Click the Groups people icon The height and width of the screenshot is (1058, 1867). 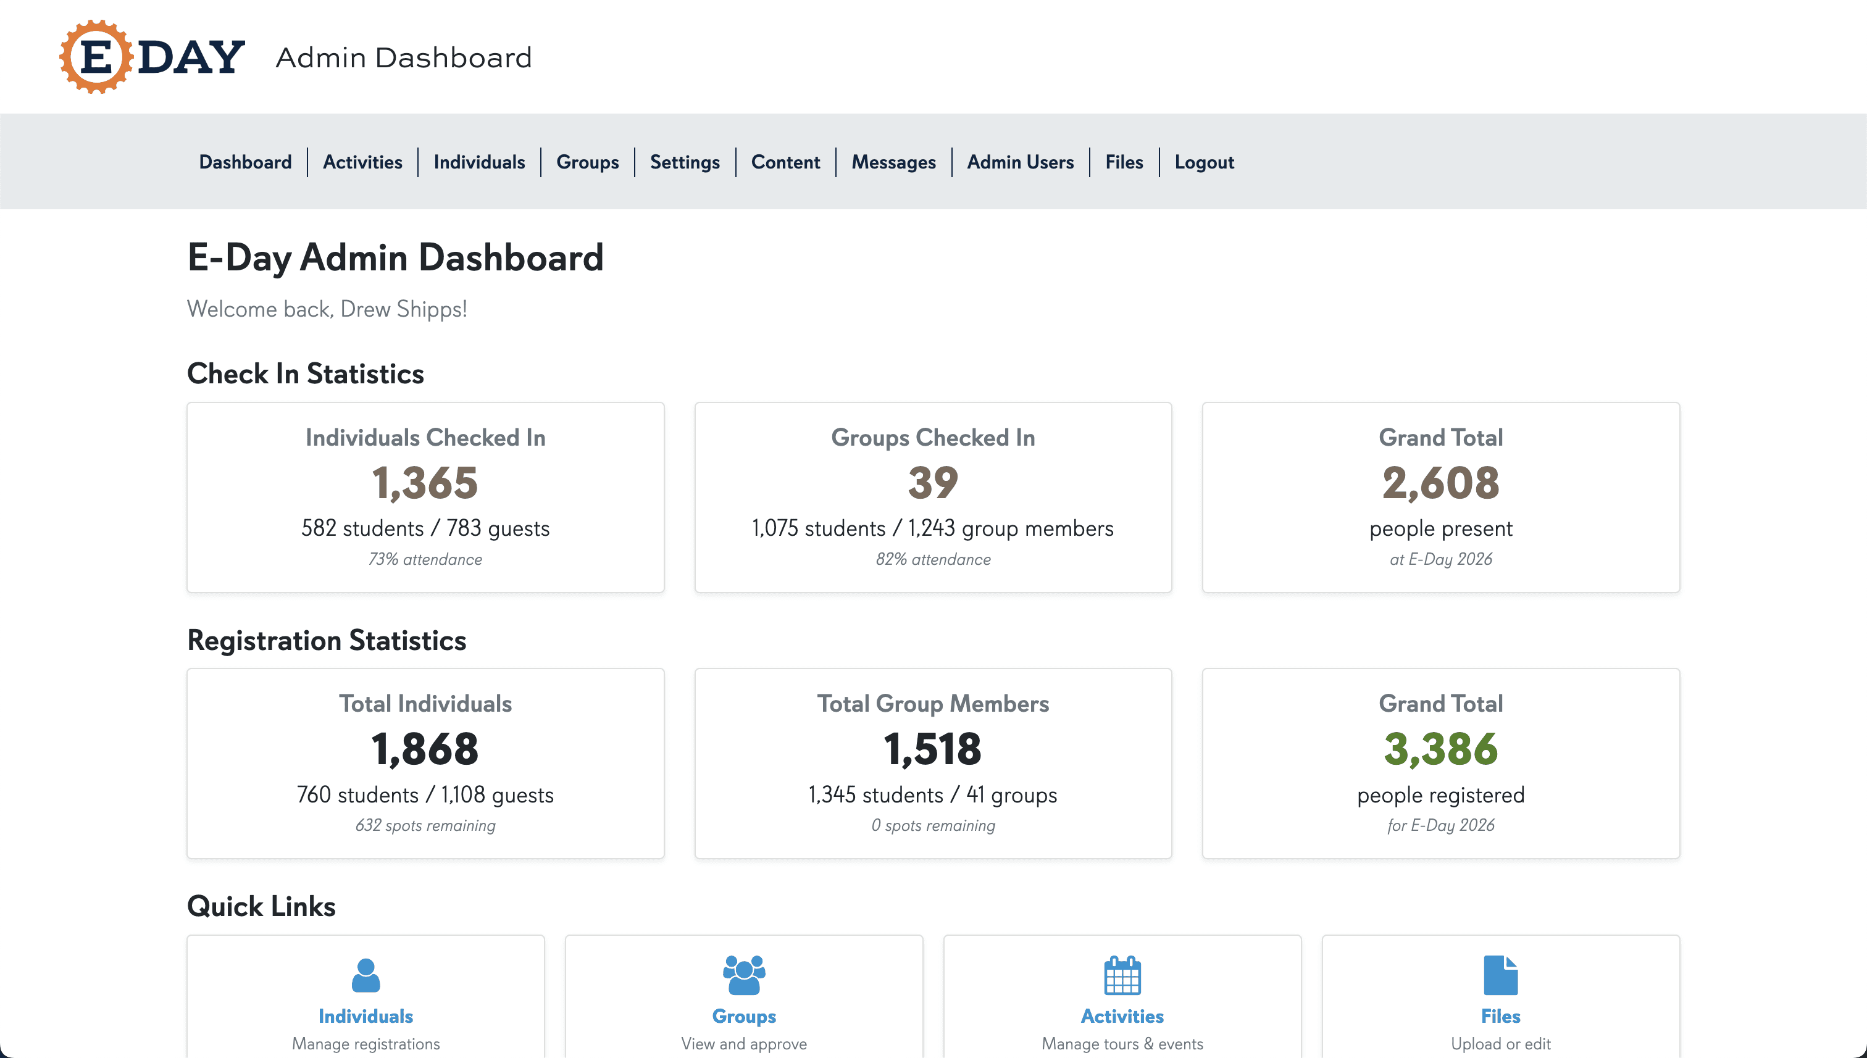[x=743, y=975]
